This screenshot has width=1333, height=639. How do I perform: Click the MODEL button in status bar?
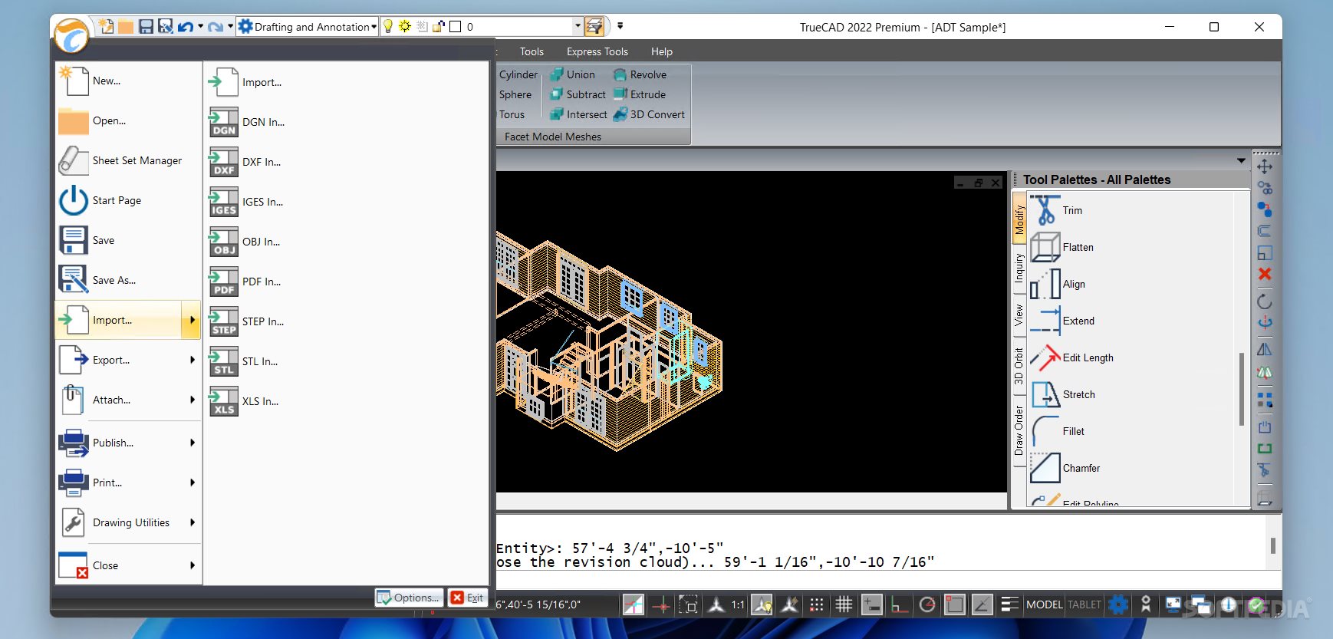[x=1045, y=604]
